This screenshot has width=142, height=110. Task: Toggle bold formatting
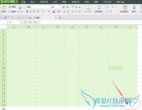tap(27, 12)
